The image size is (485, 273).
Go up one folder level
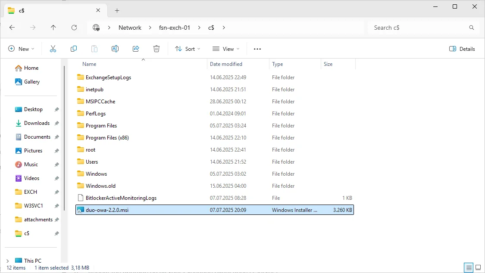53,28
